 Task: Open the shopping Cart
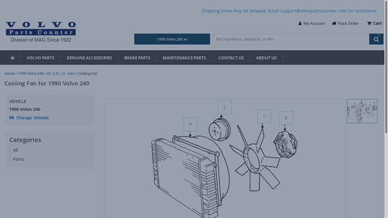pyautogui.click(x=374, y=23)
